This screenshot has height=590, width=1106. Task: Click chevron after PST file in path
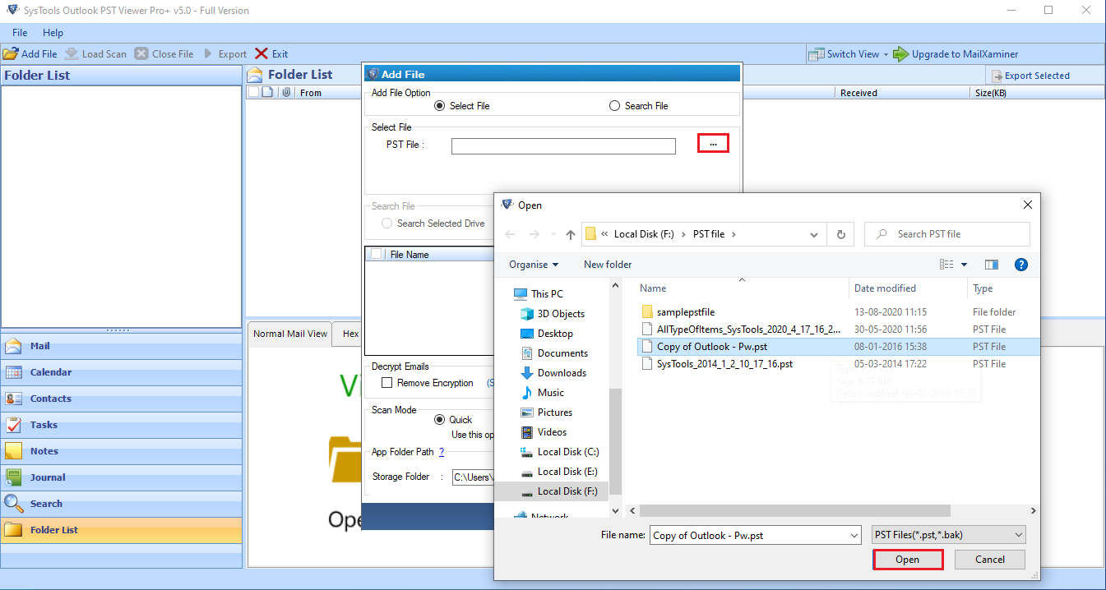click(733, 234)
